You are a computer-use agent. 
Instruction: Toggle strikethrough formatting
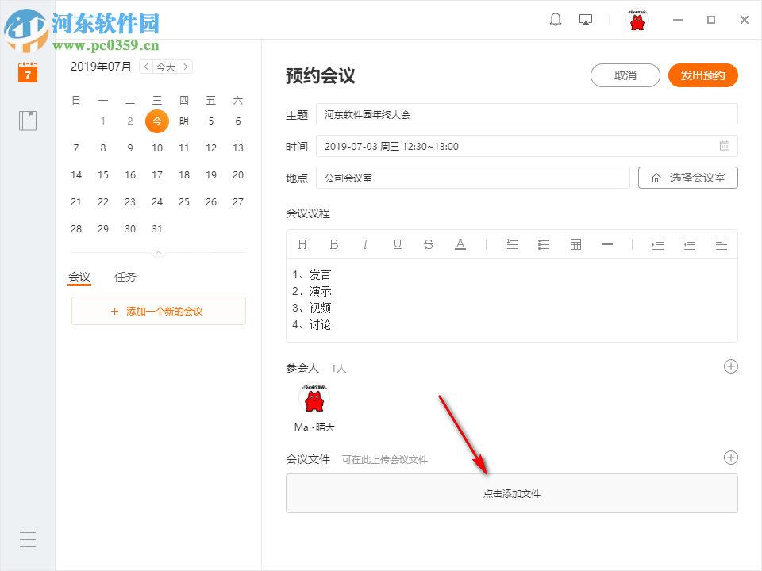click(x=429, y=244)
